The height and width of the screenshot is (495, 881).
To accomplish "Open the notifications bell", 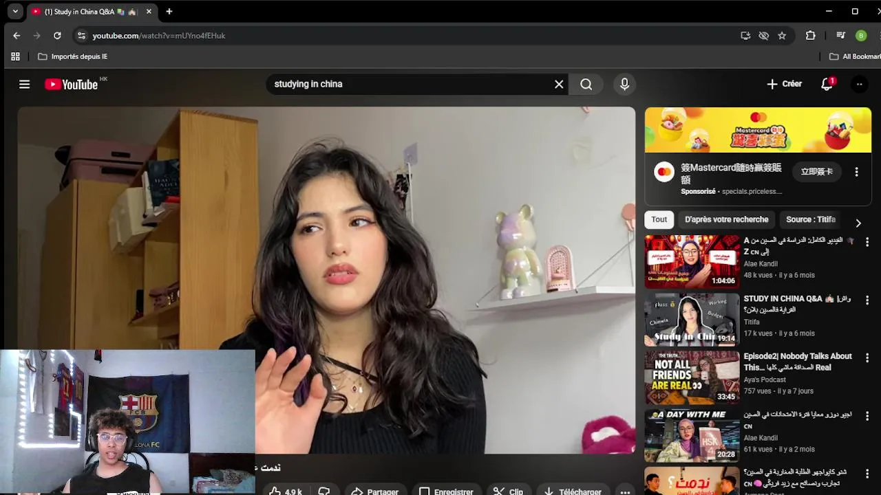I will point(827,84).
